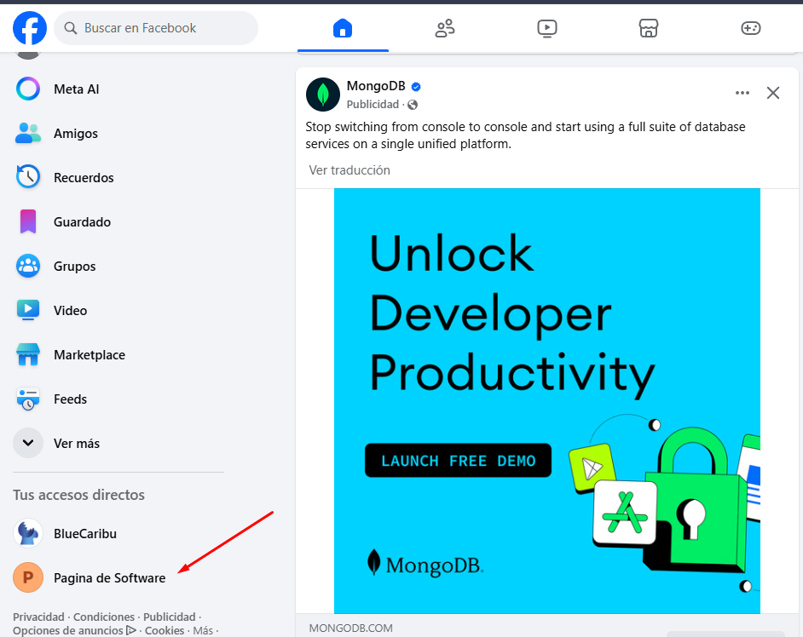The height and width of the screenshot is (637, 803).
Task: Click the Meta AI ring icon
Action: click(28, 89)
